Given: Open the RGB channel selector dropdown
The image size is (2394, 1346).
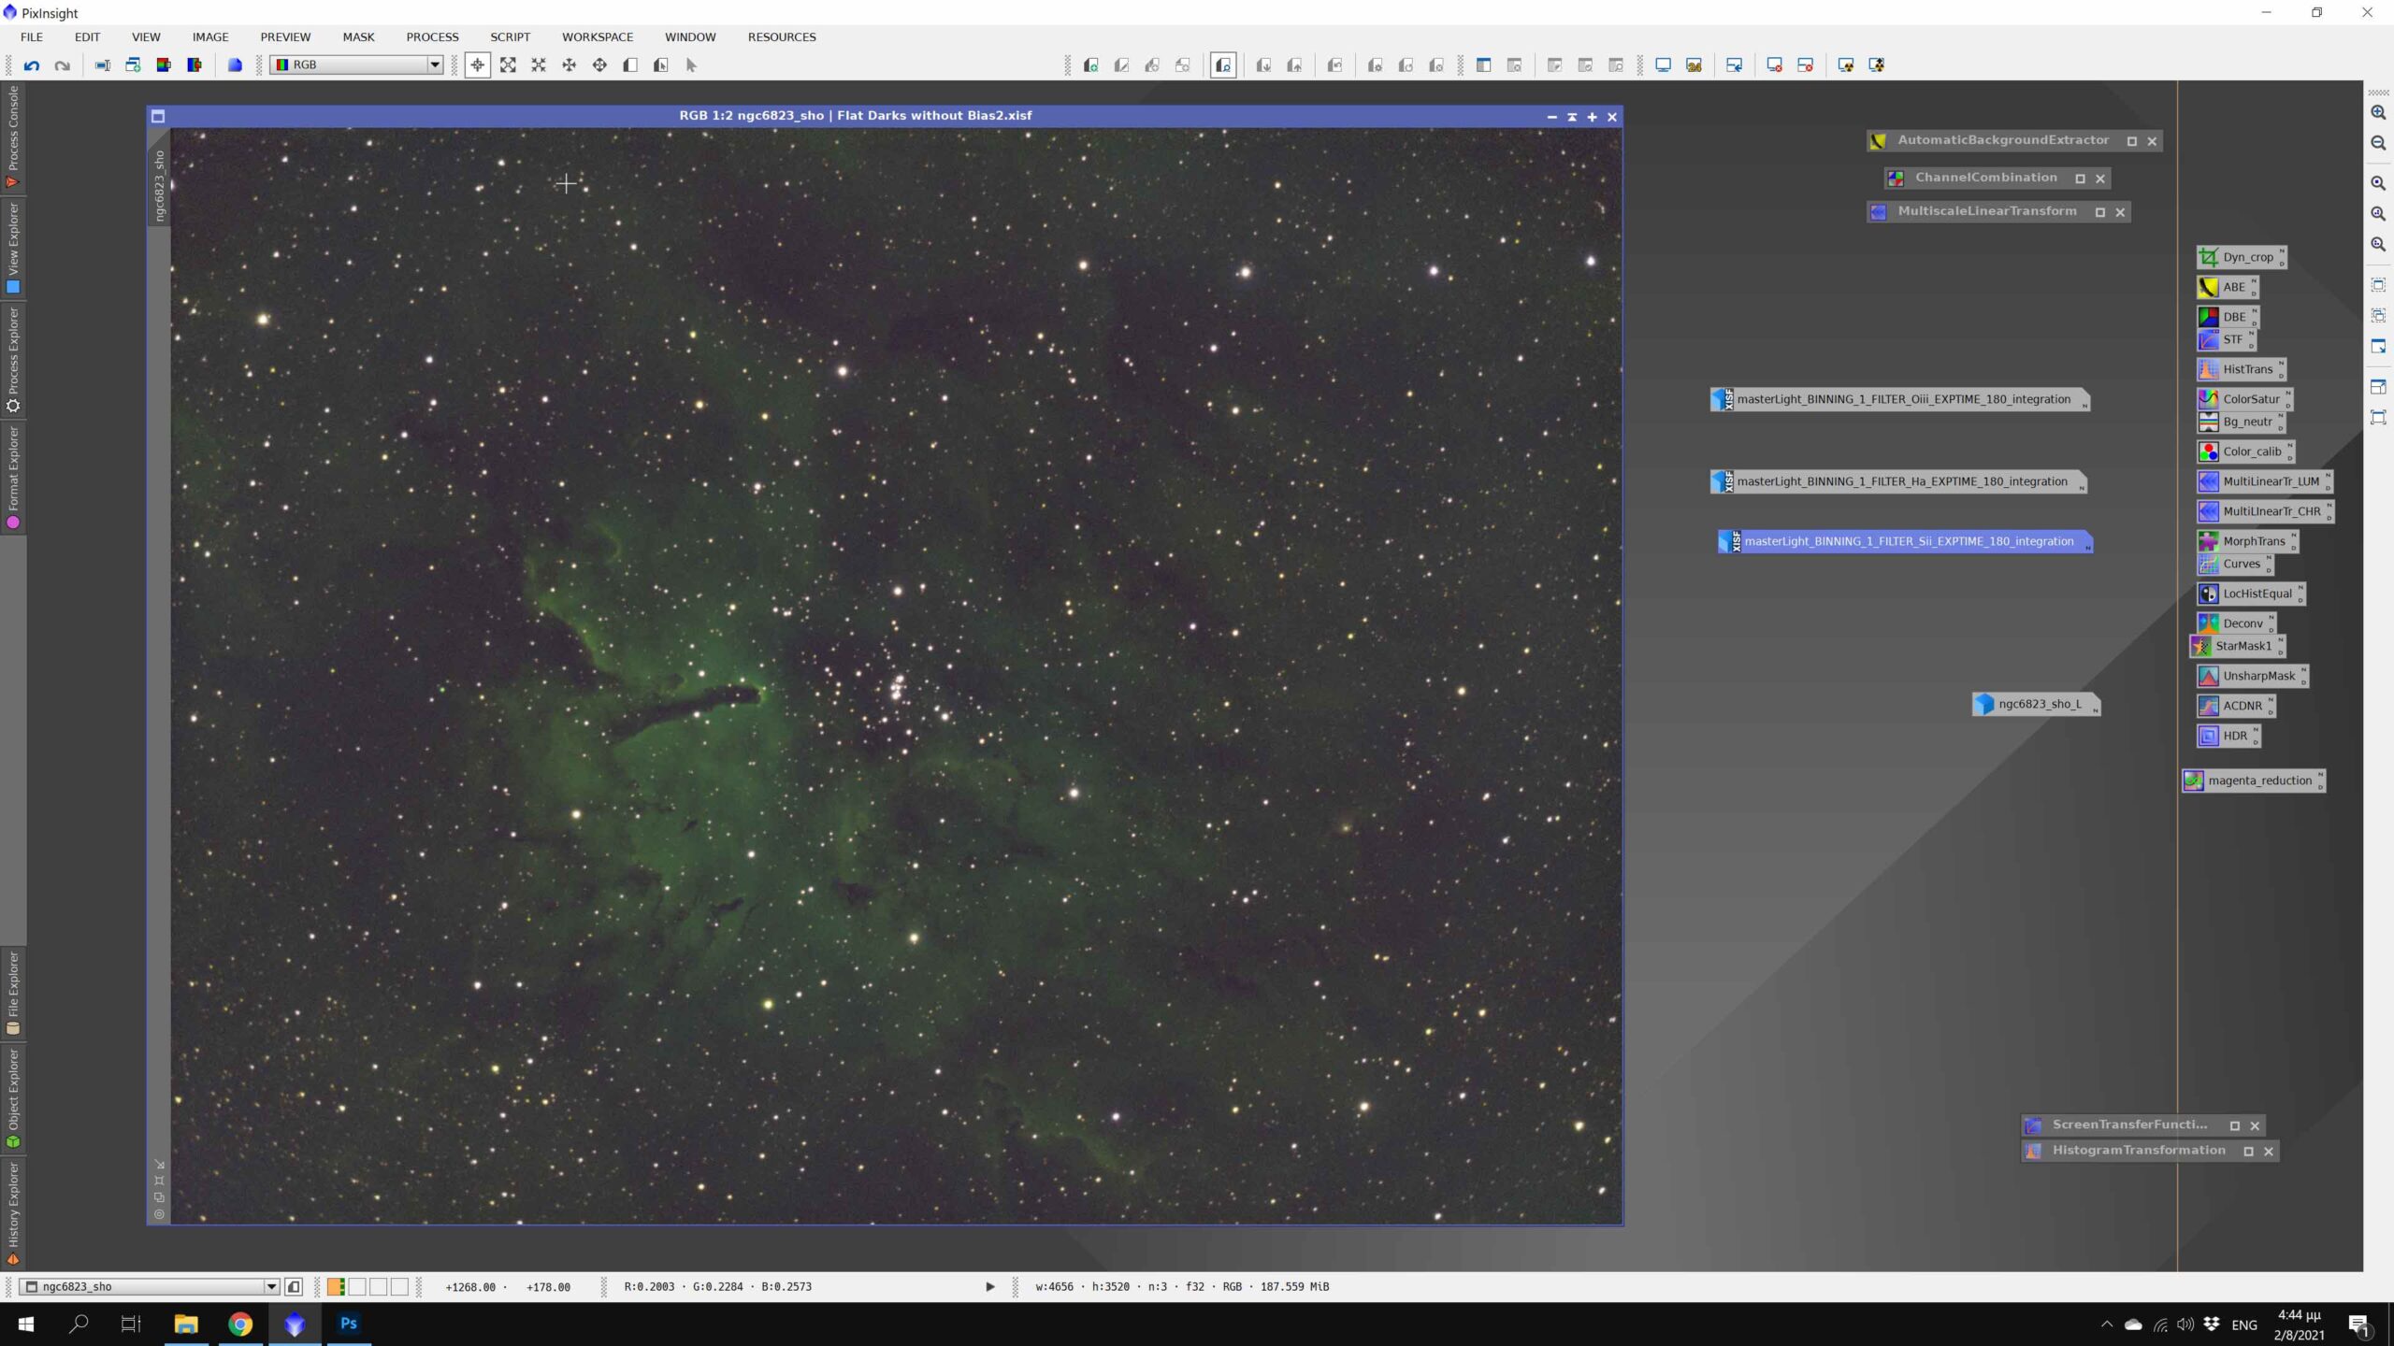Looking at the screenshot, I should click(357, 65).
